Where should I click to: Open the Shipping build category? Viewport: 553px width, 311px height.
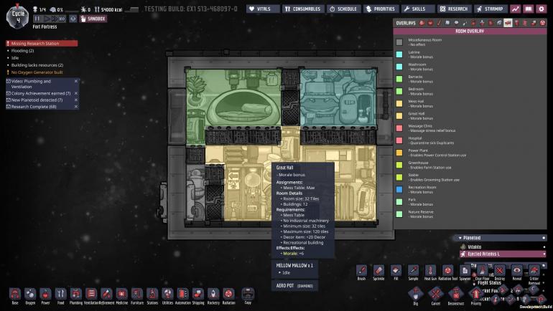click(x=197, y=295)
